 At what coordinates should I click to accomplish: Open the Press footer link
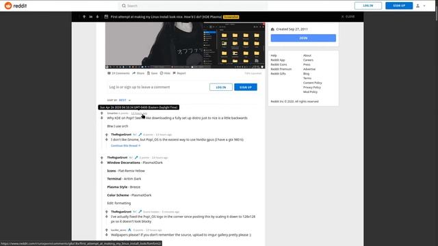point(307,64)
